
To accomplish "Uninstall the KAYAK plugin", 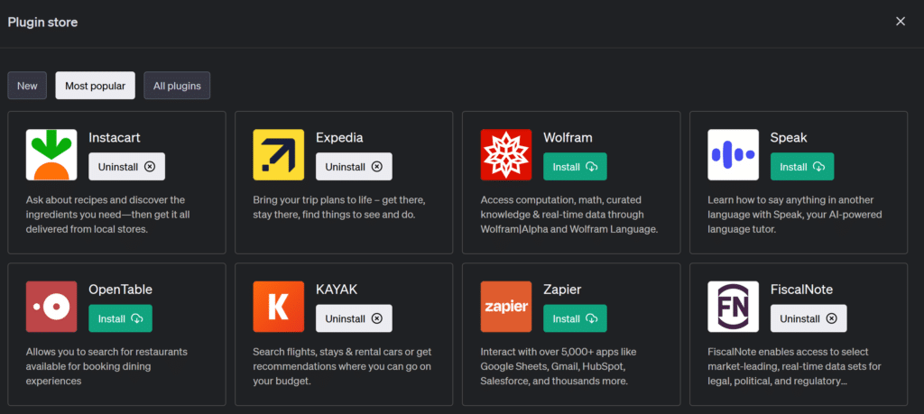I will (354, 318).
